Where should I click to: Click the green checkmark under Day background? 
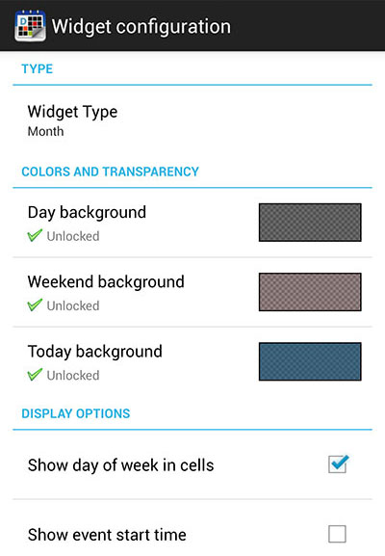click(35, 235)
